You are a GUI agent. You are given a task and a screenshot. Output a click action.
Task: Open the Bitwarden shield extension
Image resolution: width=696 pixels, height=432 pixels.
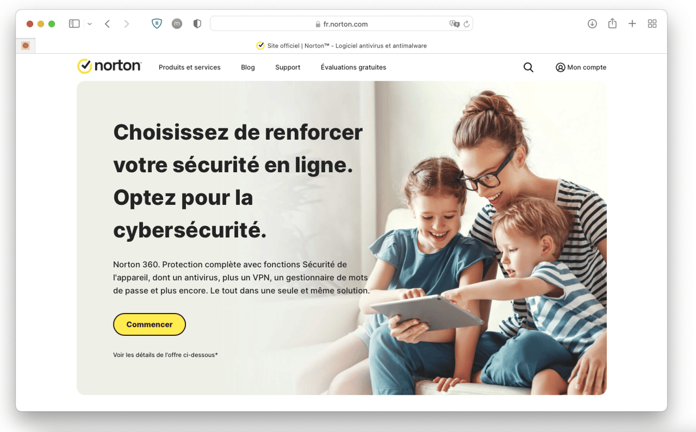tap(157, 24)
